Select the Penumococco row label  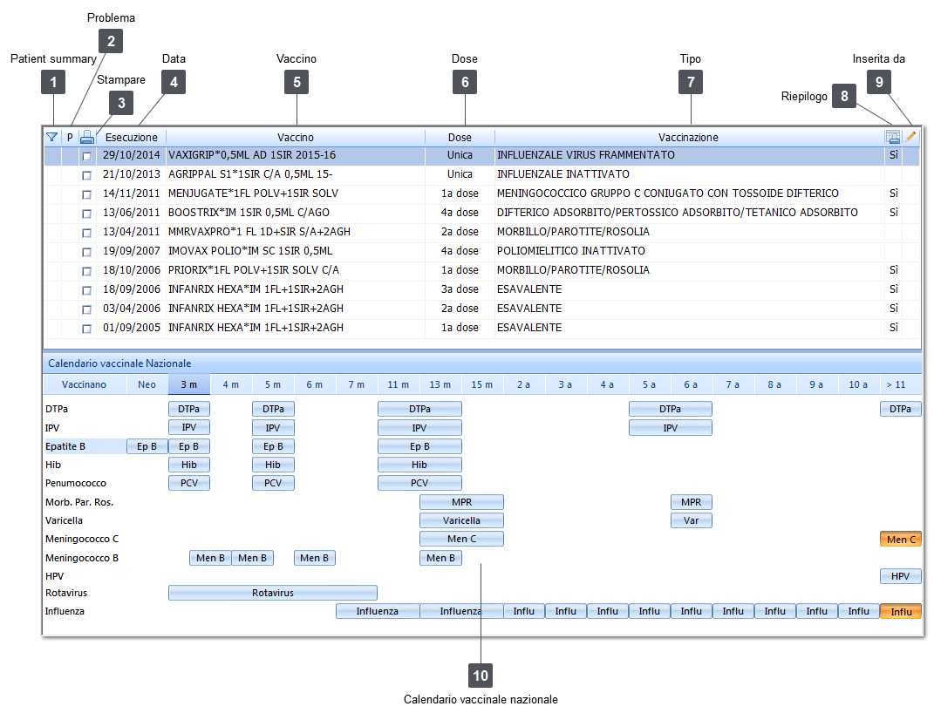click(76, 483)
